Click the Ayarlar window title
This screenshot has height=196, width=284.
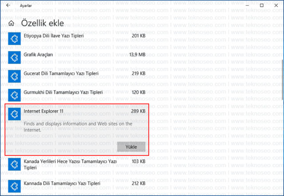(x=26, y=6)
